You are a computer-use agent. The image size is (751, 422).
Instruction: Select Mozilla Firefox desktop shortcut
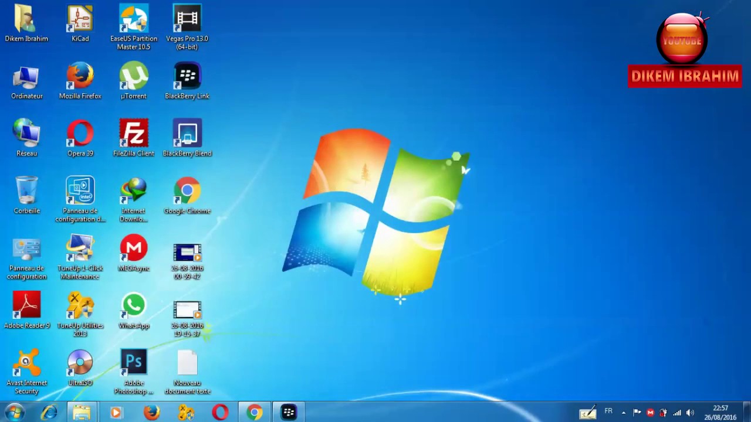80,81
